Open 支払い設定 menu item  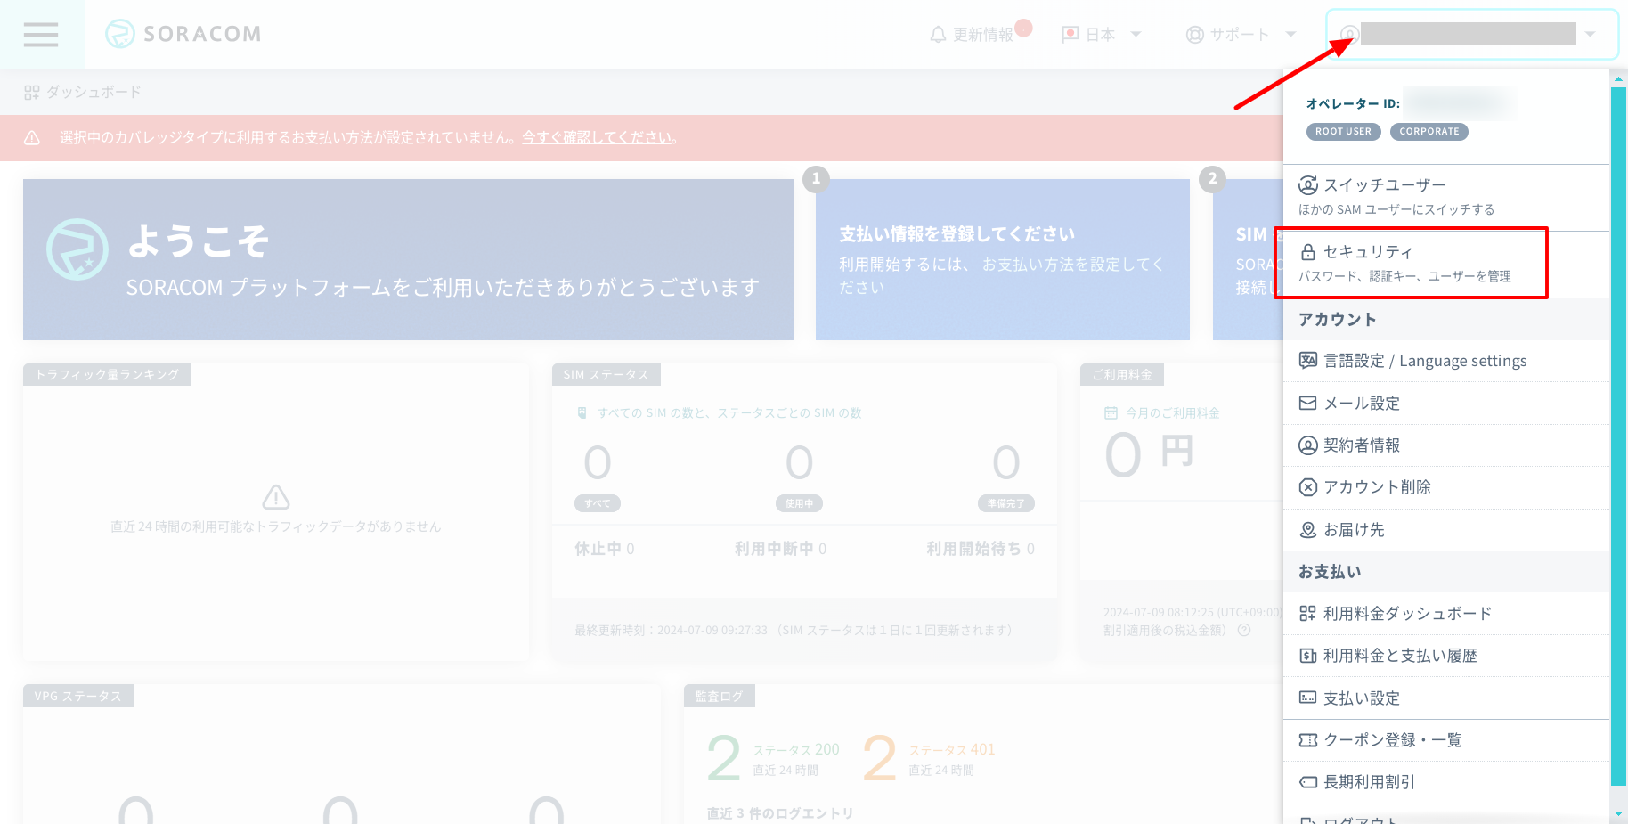[x=1446, y=698]
